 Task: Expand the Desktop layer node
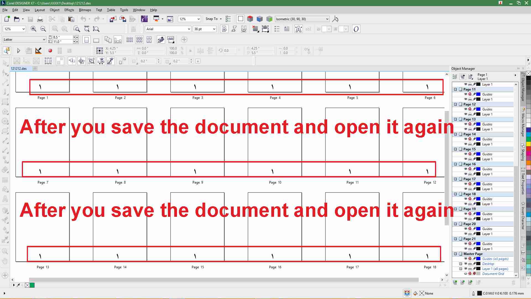(460, 264)
